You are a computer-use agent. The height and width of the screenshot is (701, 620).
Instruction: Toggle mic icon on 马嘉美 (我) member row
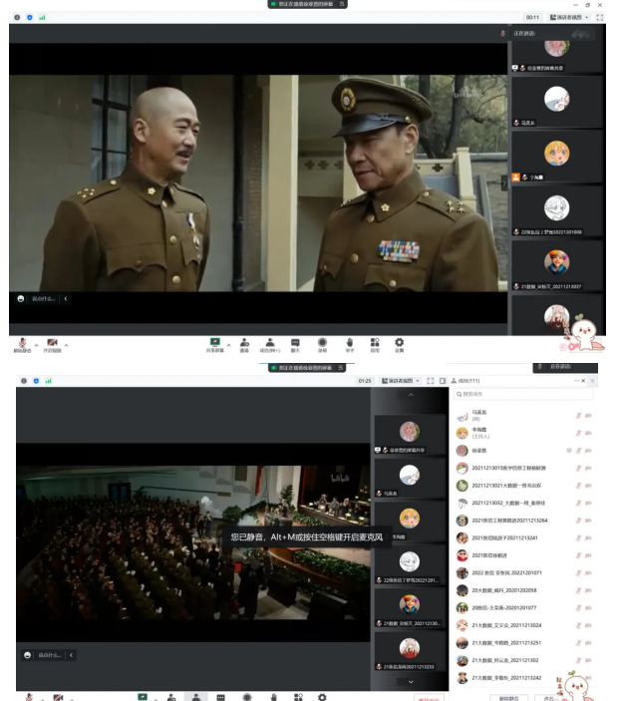pos(578,416)
